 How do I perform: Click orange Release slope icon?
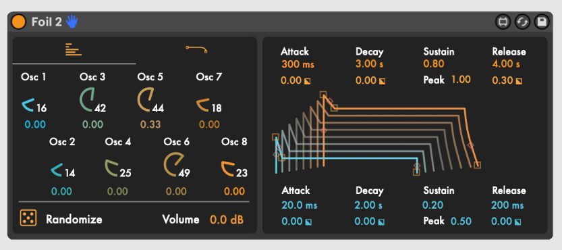pyautogui.click(x=519, y=82)
